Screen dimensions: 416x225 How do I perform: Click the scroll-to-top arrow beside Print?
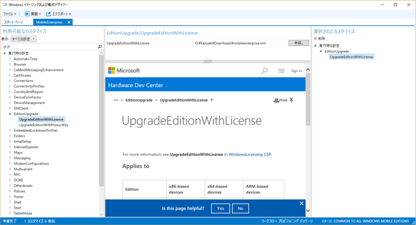point(291,100)
